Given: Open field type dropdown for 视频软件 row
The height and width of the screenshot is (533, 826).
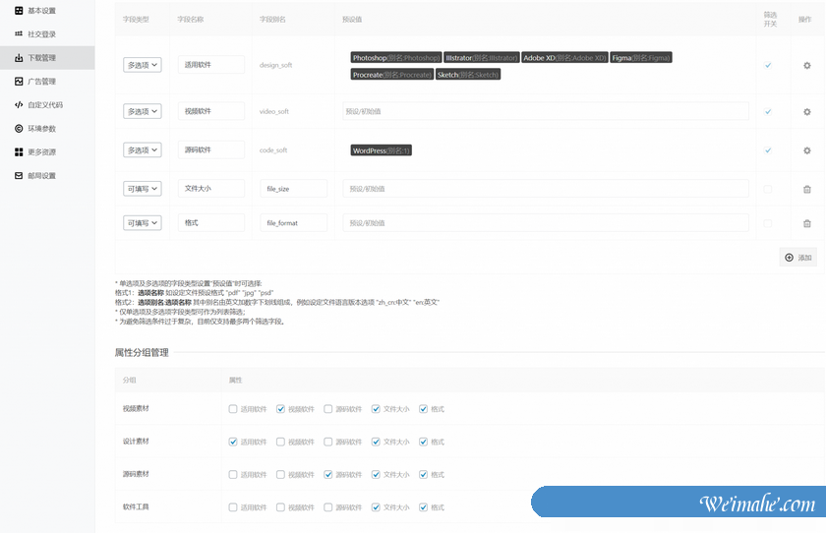Looking at the screenshot, I should [143, 112].
